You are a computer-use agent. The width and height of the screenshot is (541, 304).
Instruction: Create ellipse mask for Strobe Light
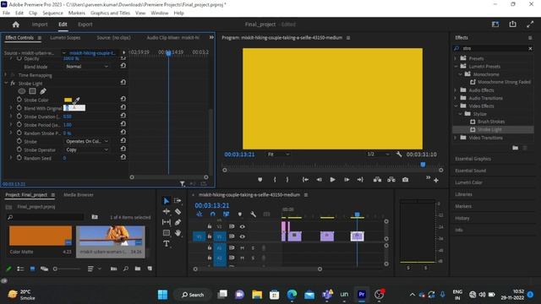coord(22,91)
